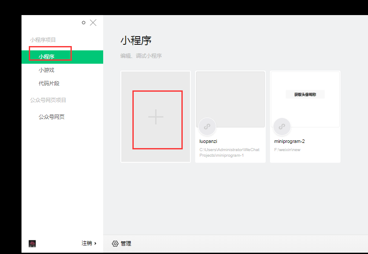Click the subtitle 编辑、调试小程序
The height and width of the screenshot is (254, 368).
coord(141,56)
